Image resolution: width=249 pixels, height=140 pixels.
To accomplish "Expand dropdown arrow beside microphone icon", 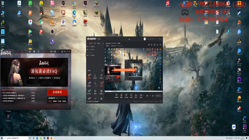I will coord(138,96).
